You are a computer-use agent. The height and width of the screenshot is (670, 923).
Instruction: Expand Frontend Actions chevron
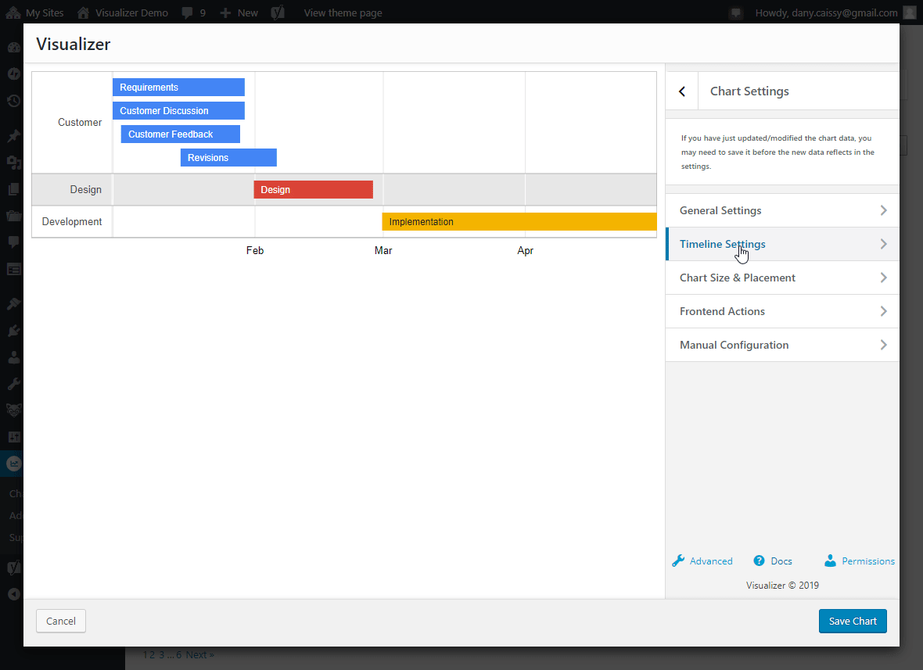884,311
